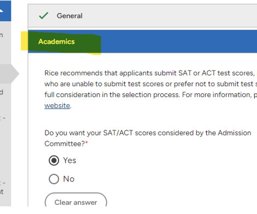Open the website link in the paragraph
Image resolution: width=257 pixels, height=214 pixels.
(x=57, y=105)
